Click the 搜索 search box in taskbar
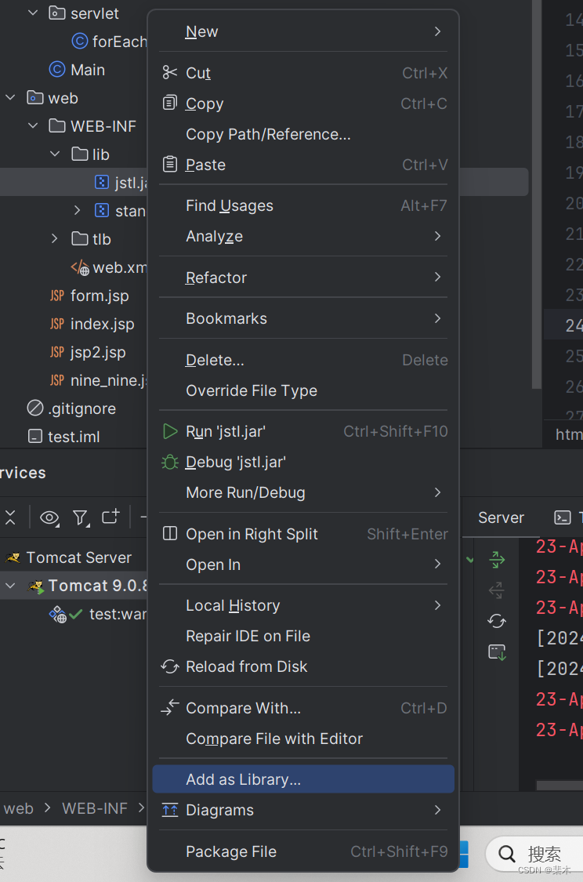583x882 pixels. 534,854
